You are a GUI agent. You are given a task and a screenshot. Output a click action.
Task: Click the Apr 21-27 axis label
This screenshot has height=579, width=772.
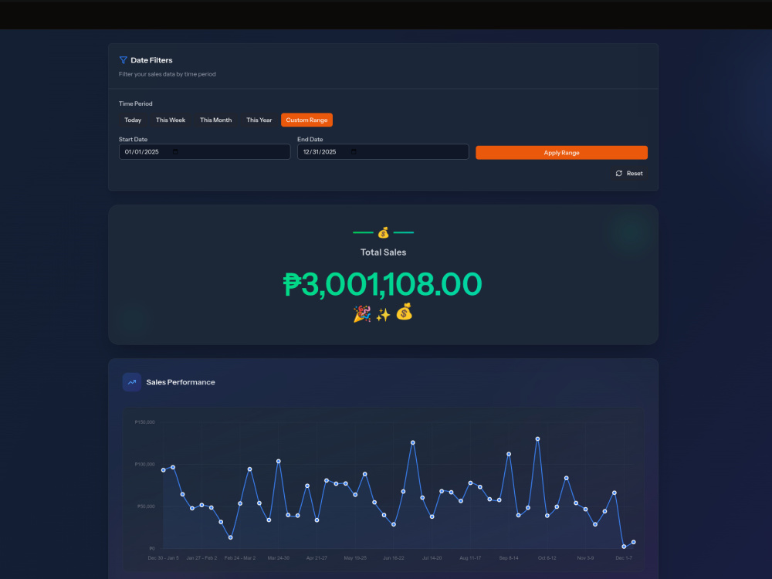317,558
